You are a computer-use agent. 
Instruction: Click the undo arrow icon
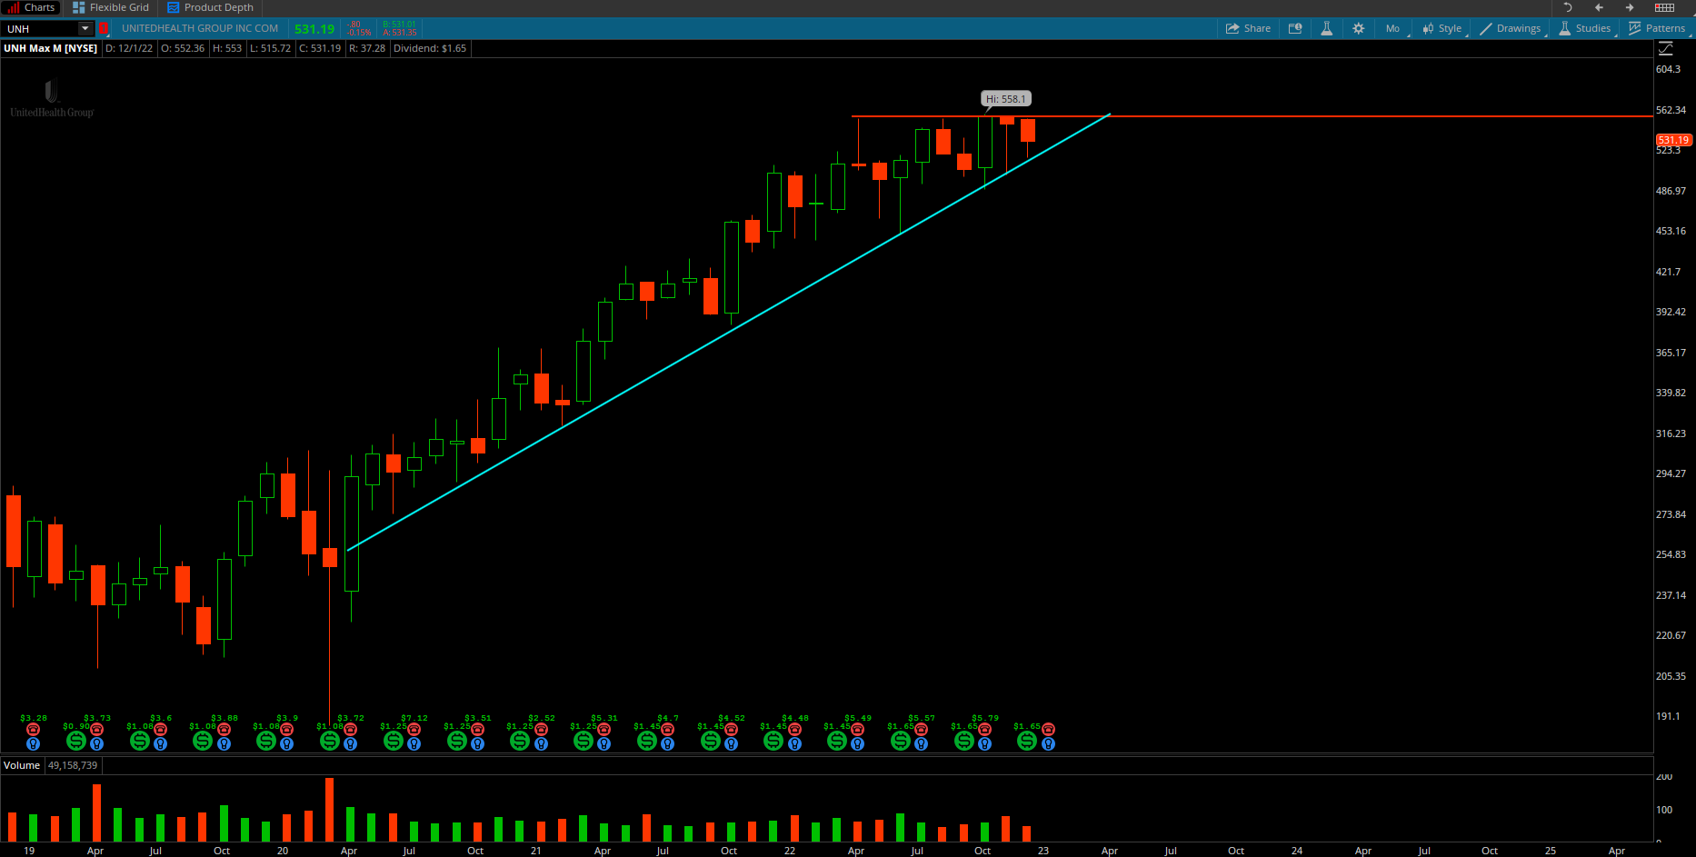click(1567, 7)
